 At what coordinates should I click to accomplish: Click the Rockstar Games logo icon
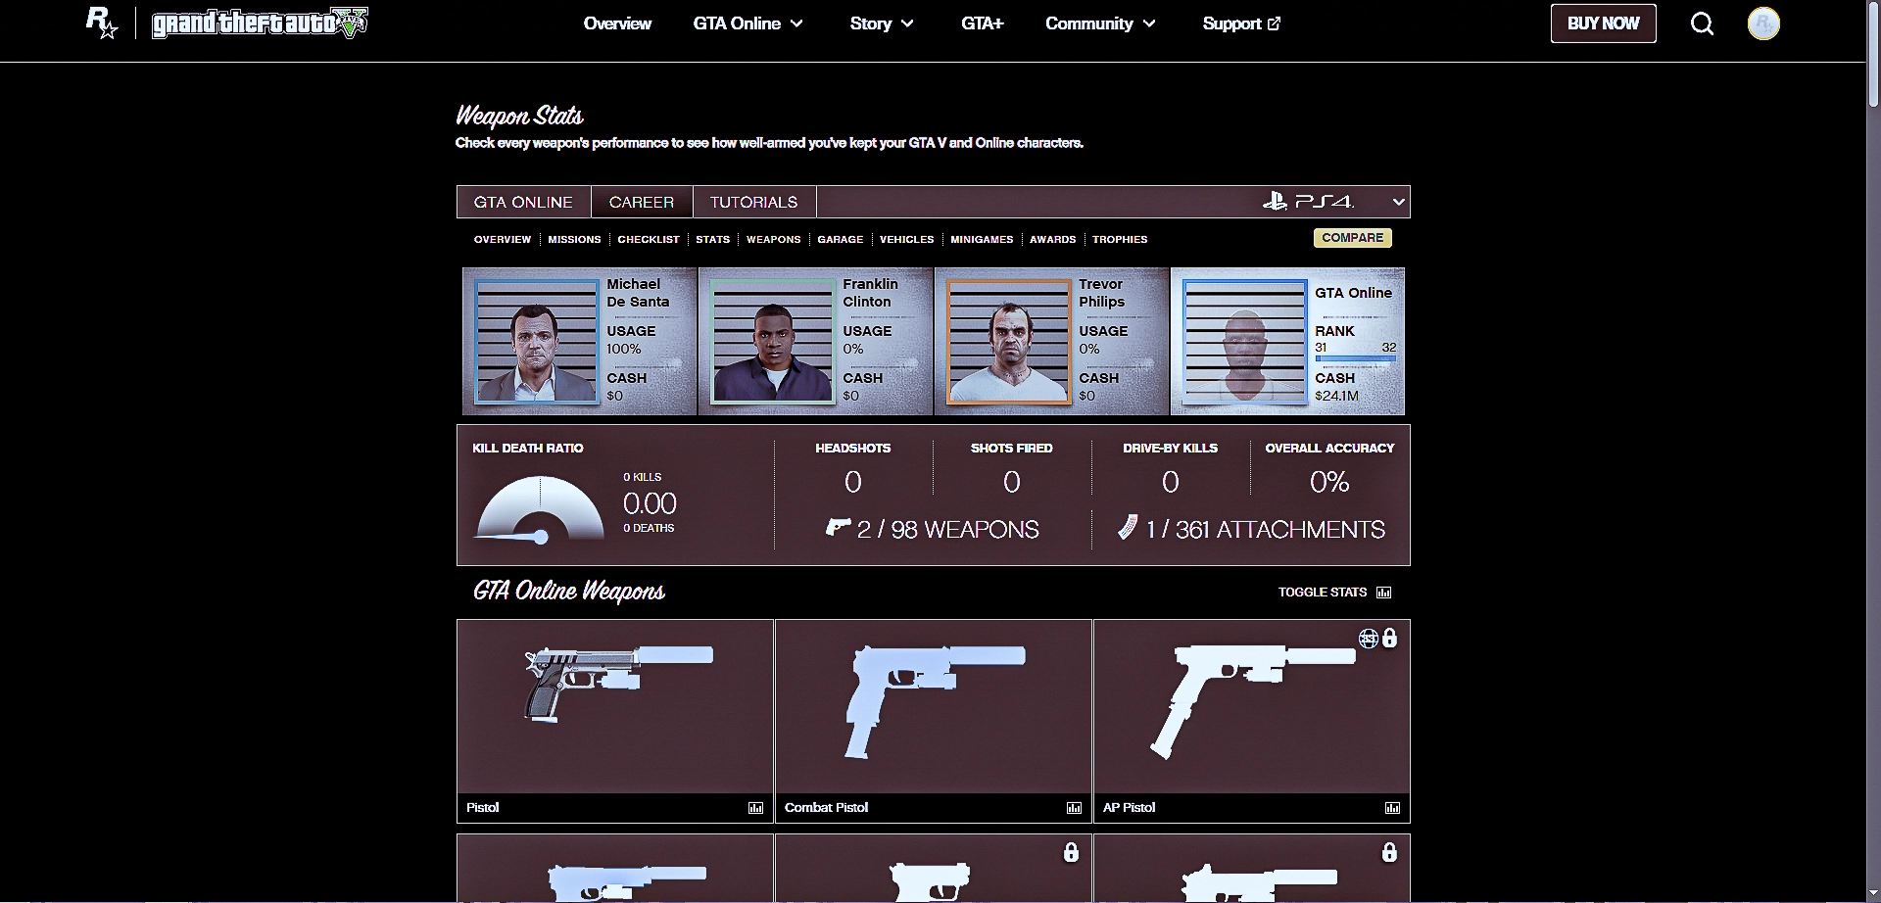102,23
